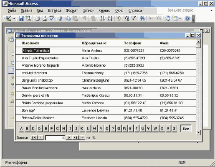Toggle Apply Filter funnel icon
Screen dimensions: 215x167
click(x=134, y=18)
